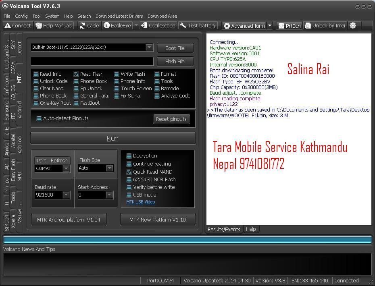Open the MTK USB Video link
Viewport: 375px width, 286px height.
(141, 202)
